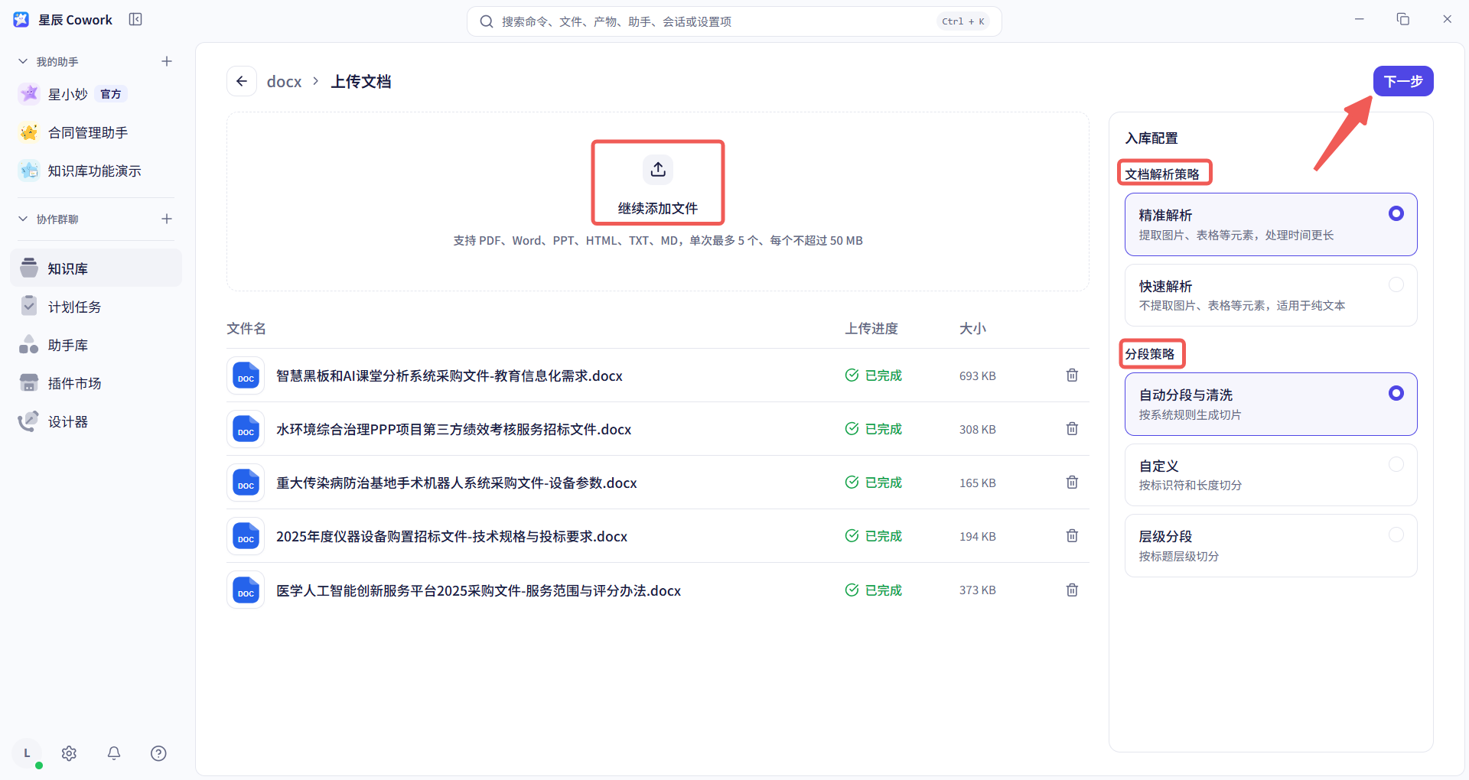Screen dimensions: 1469x780
Task: Select 精准解析 parsing strategy
Action: [1271, 224]
